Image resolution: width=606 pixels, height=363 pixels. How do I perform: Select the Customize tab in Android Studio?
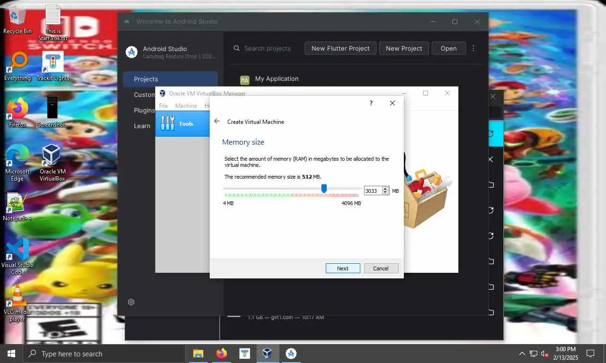coord(144,95)
